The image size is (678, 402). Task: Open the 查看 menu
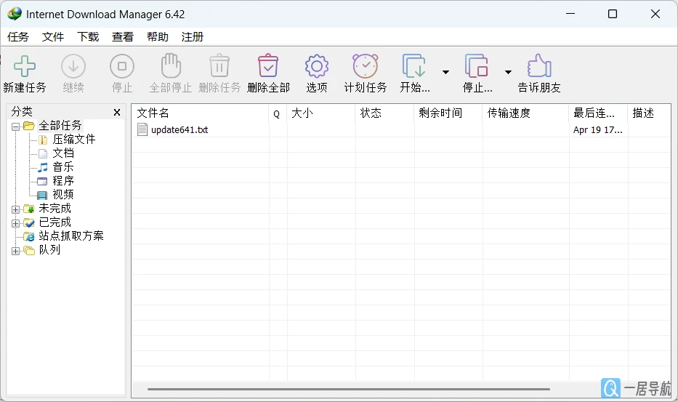point(122,37)
